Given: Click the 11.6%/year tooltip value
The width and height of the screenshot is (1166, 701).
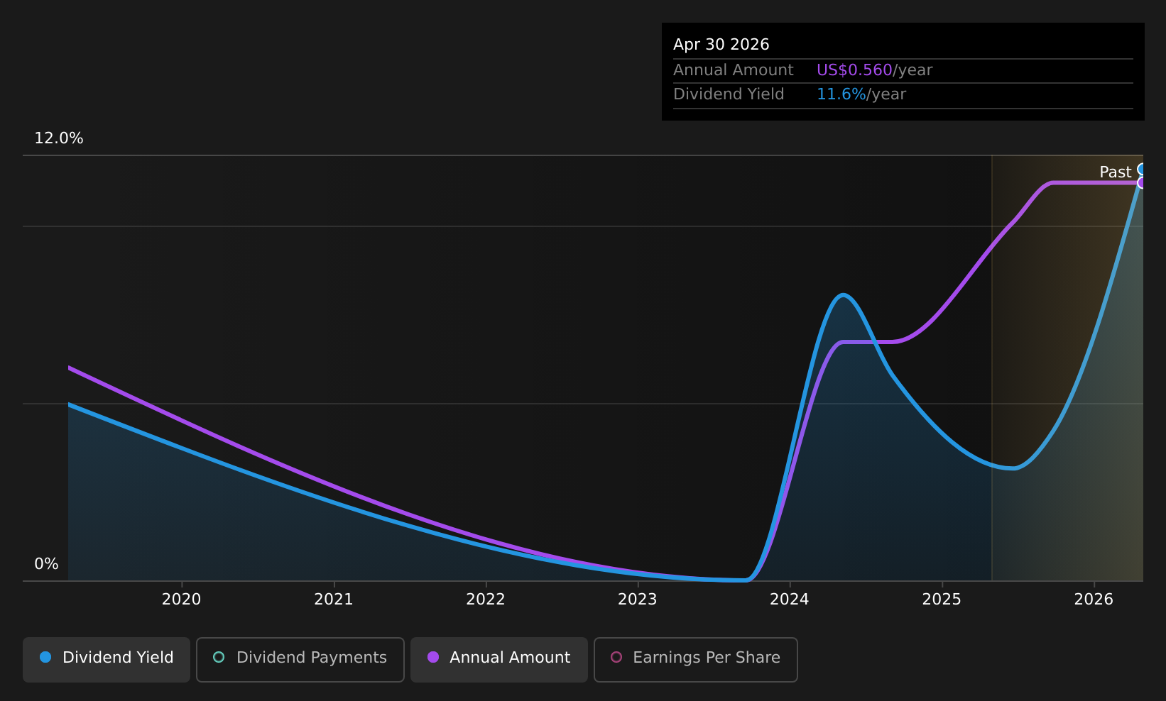Looking at the screenshot, I should [x=861, y=94].
